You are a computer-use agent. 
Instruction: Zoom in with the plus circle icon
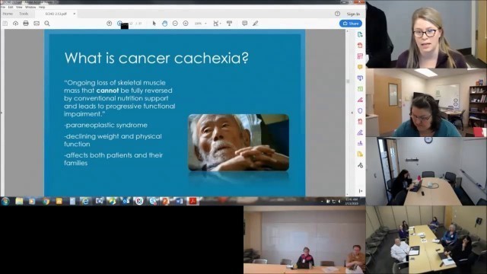pos(186,24)
